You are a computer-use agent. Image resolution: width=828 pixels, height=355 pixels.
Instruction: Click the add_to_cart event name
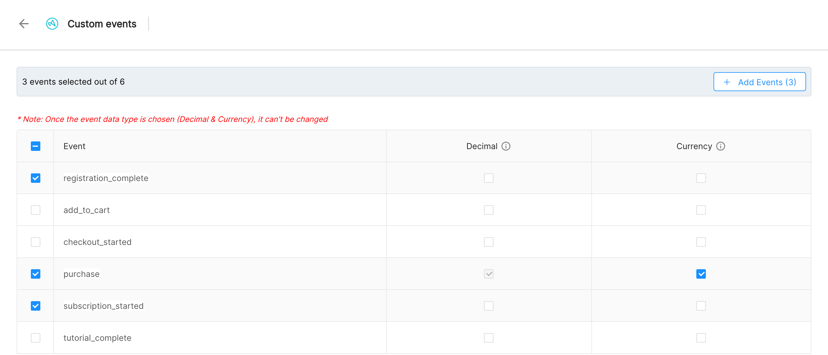click(x=87, y=210)
